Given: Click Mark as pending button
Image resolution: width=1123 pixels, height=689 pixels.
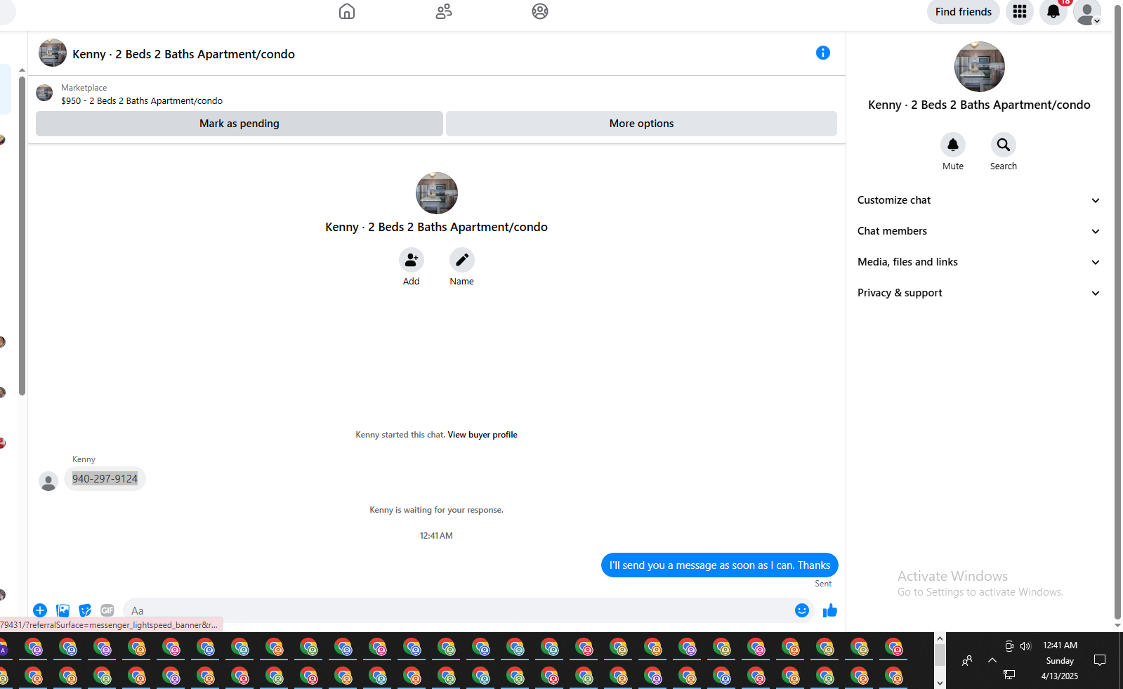Looking at the screenshot, I should pyautogui.click(x=239, y=124).
